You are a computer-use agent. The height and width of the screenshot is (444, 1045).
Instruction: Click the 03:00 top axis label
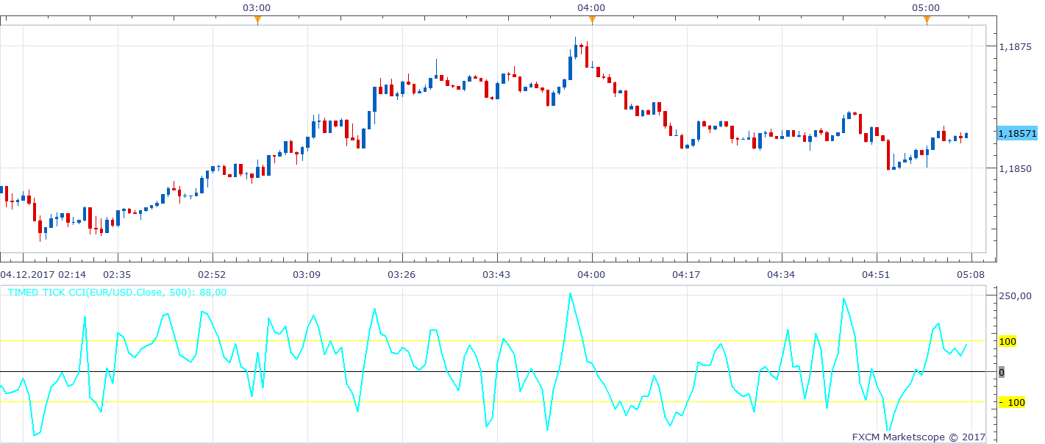[257, 7]
